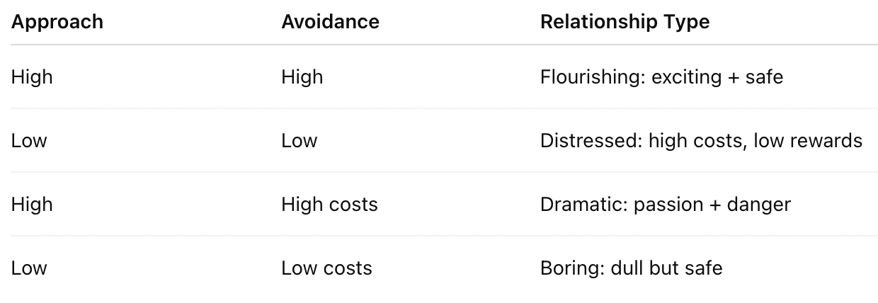Click the Relationship Type column header
Viewport: 878px width, 303px height.
(625, 22)
